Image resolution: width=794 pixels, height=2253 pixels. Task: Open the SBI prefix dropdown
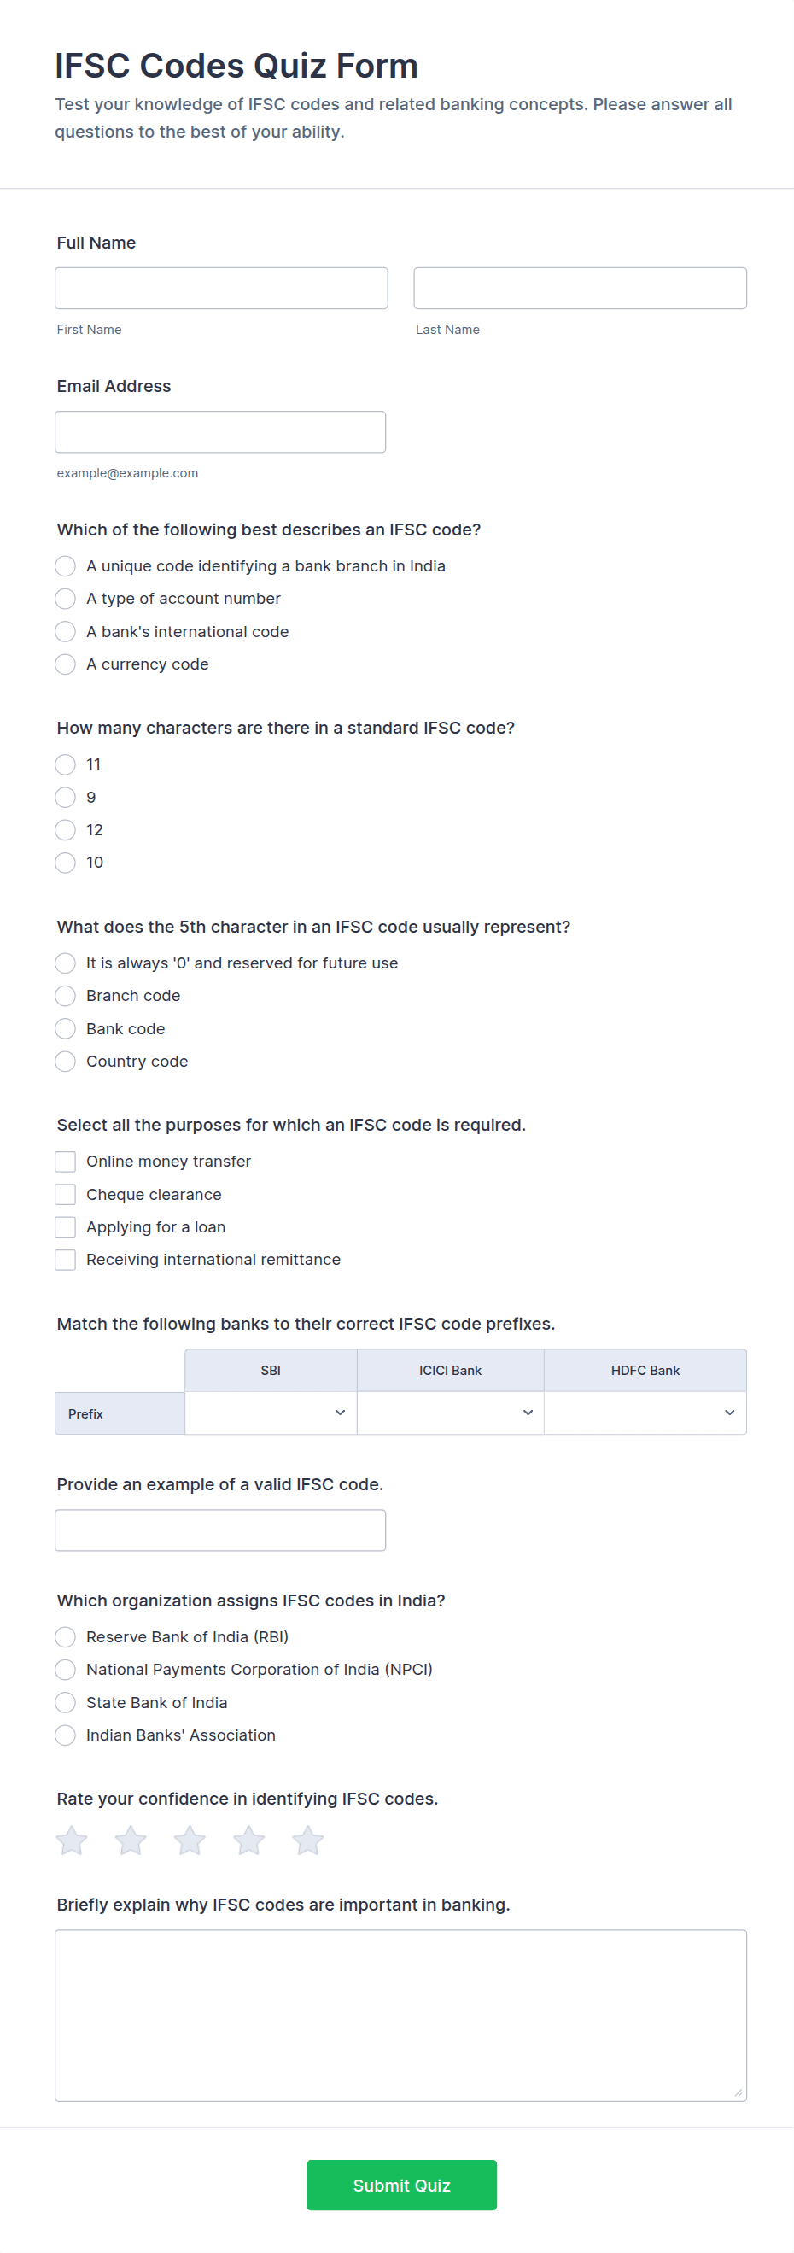271,1413
